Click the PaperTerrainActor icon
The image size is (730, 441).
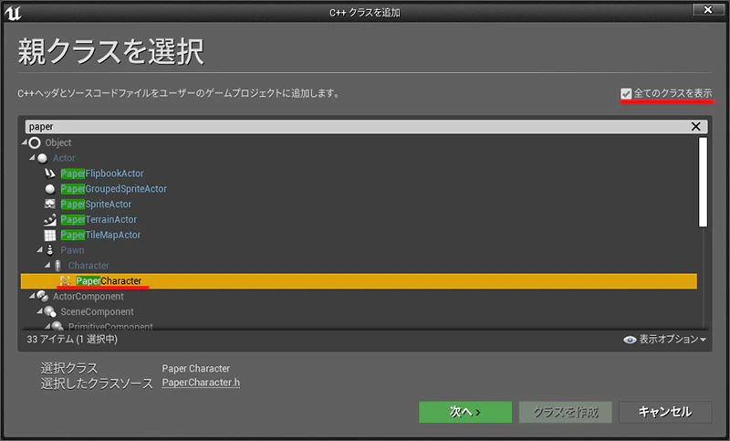(50, 219)
